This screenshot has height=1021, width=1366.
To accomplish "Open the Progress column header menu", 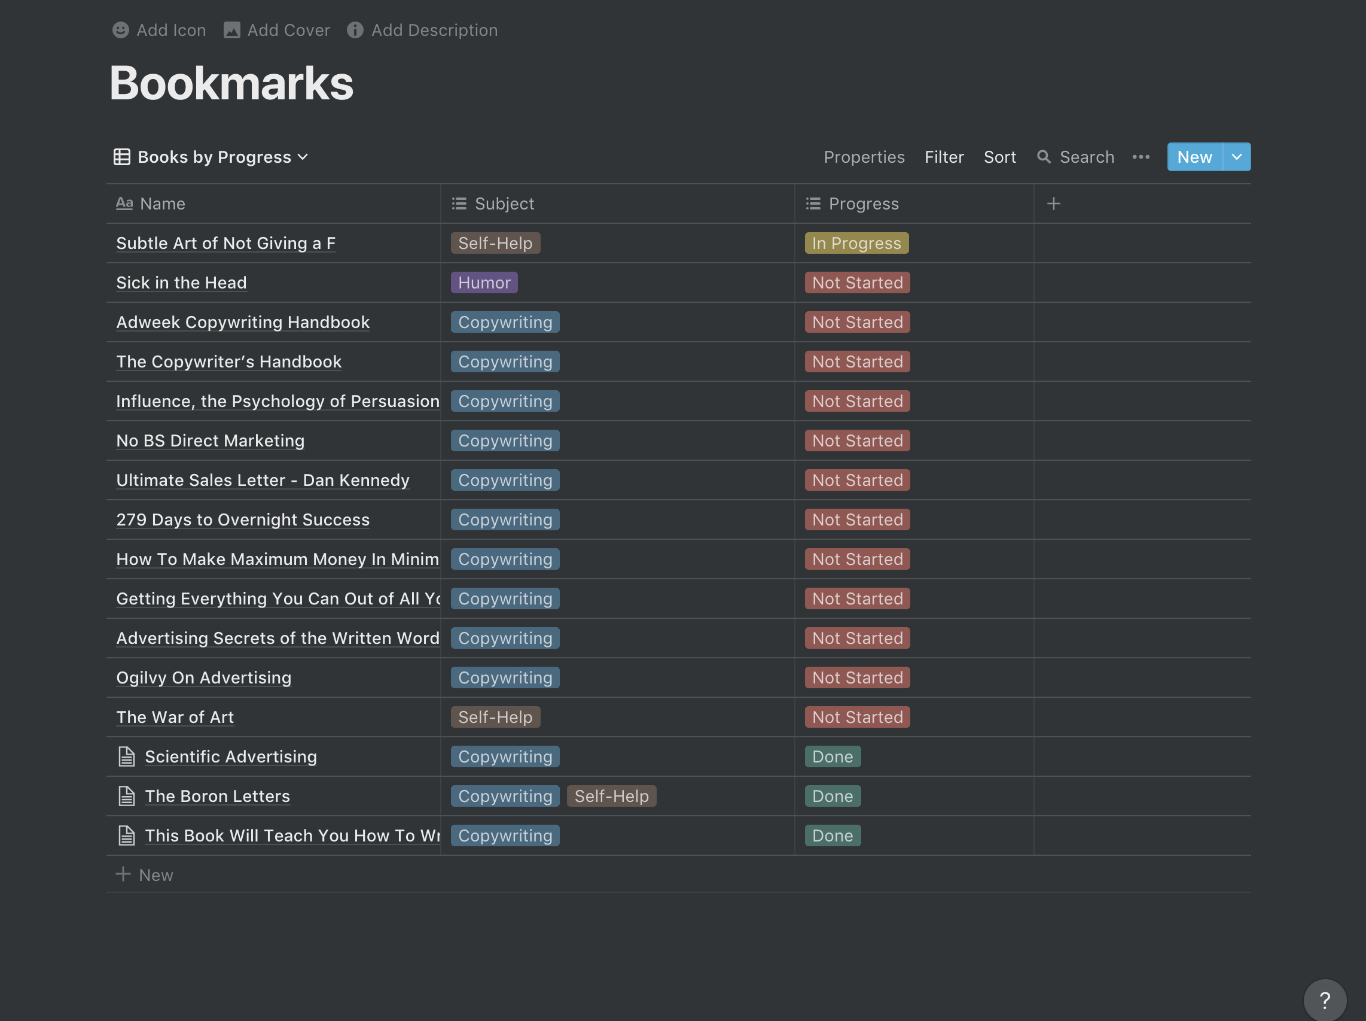I will [862, 203].
